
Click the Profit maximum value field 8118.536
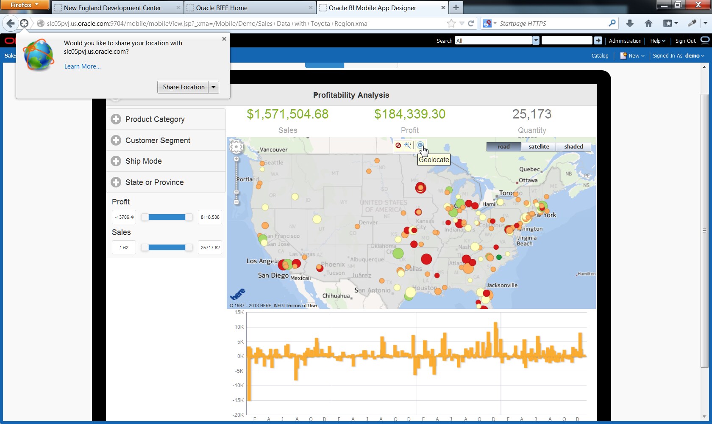tap(210, 217)
